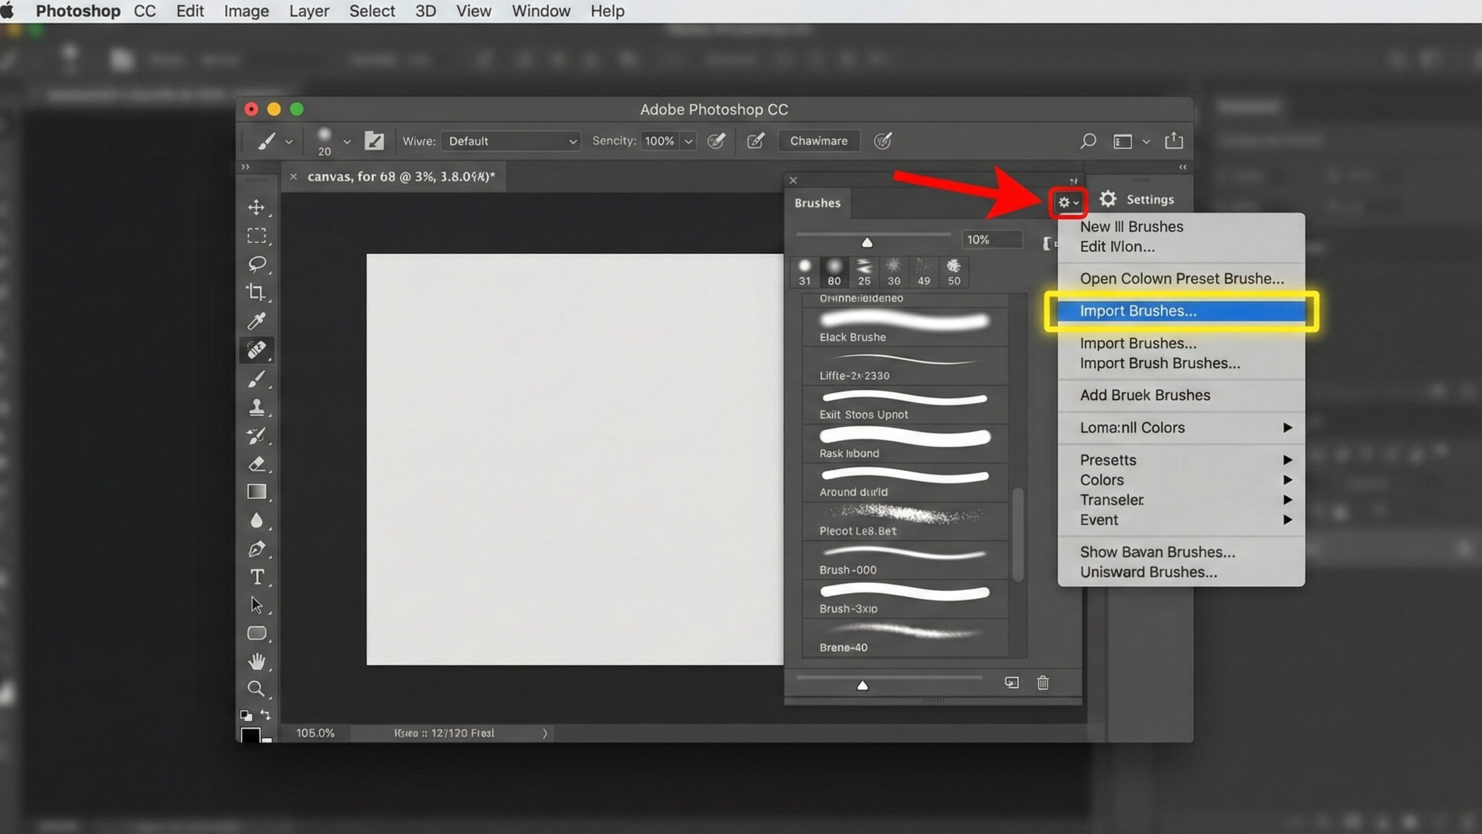Open the Brushes panel gear menu
The image size is (1482, 834).
[1068, 203]
